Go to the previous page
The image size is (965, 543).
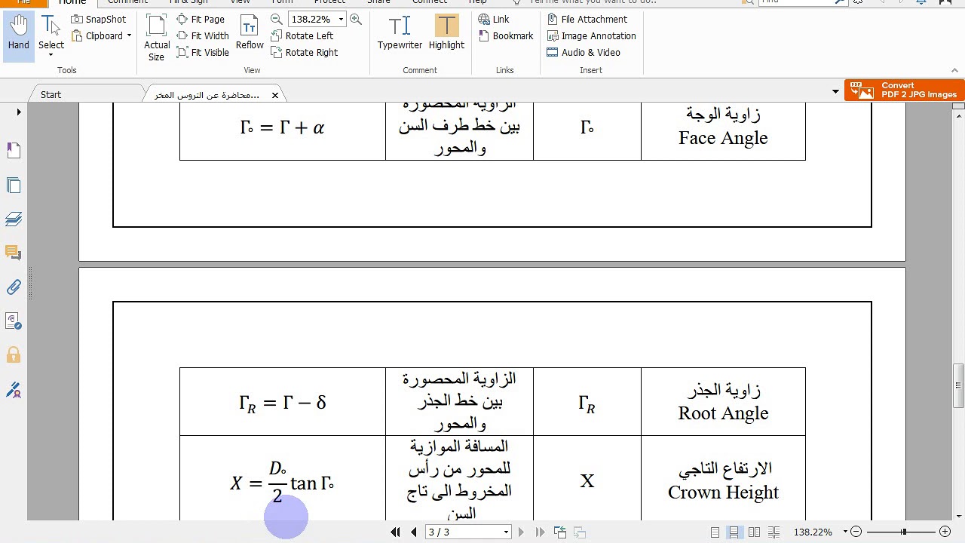click(413, 532)
